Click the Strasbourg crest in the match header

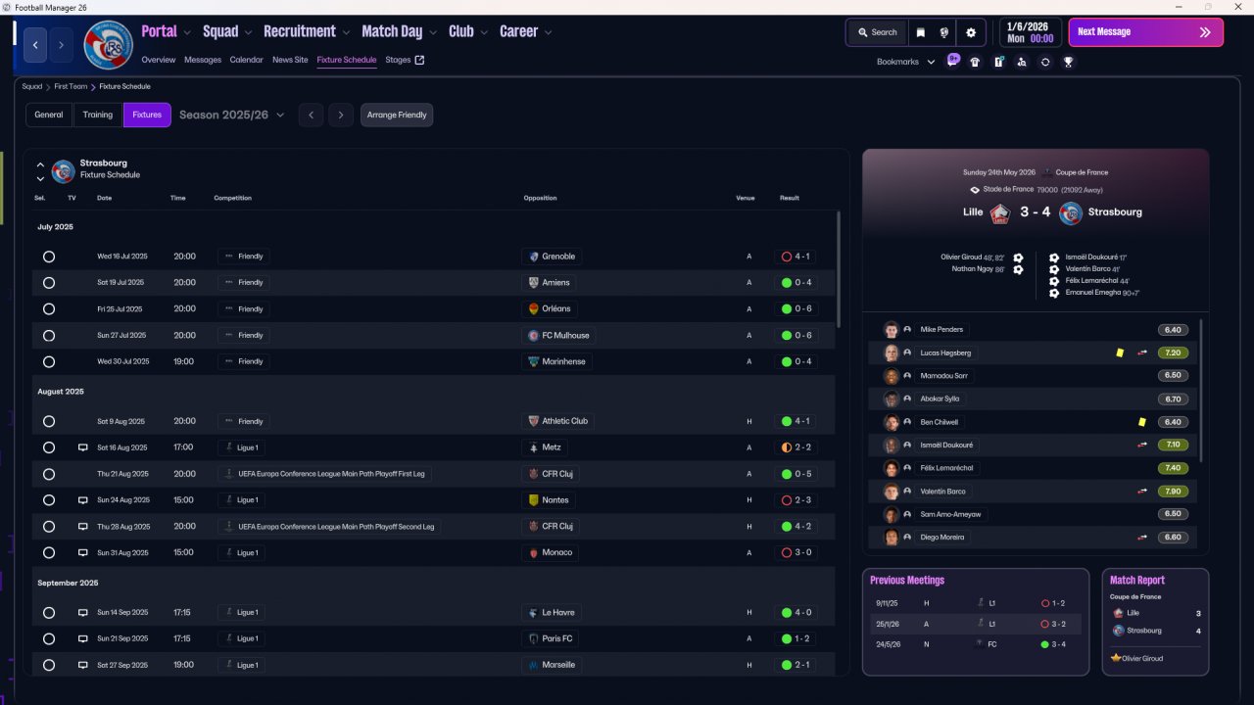pos(1071,212)
